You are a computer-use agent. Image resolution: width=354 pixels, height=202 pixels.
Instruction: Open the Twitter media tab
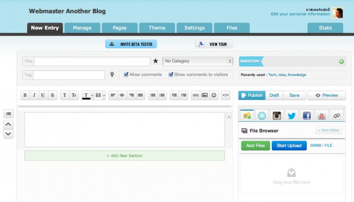click(292, 116)
